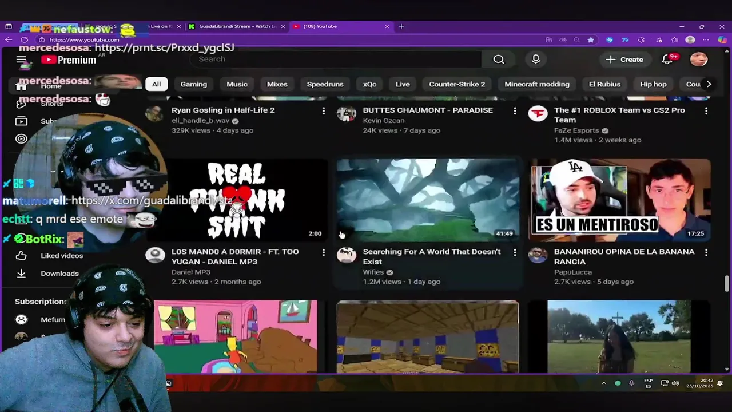Click the Create button

coord(624,60)
